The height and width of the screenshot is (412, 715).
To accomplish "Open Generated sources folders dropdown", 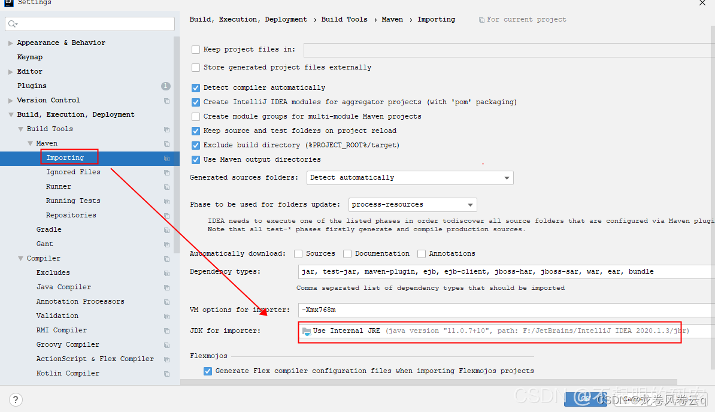I will [x=410, y=178].
